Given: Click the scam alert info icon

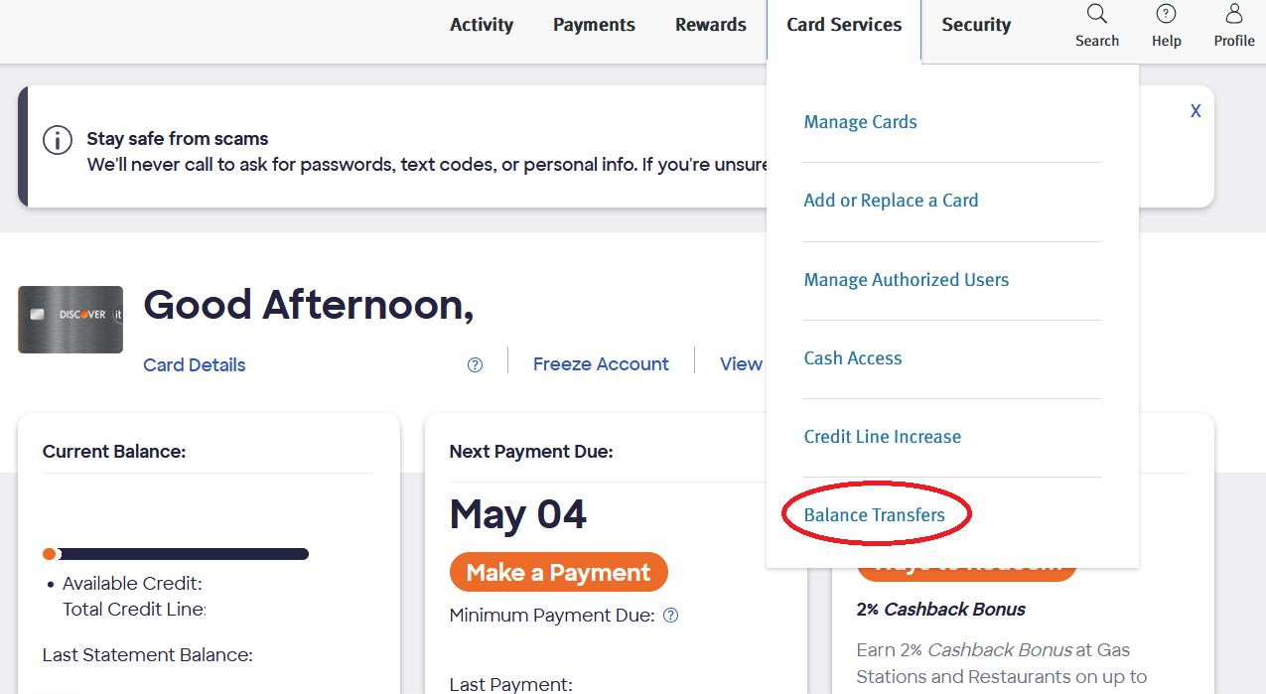Looking at the screenshot, I should click(58, 140).
